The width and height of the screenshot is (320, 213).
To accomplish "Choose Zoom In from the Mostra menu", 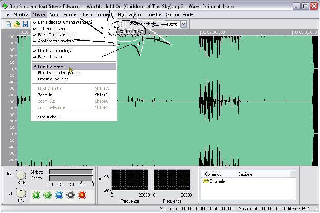I will (x=74, y=95).
